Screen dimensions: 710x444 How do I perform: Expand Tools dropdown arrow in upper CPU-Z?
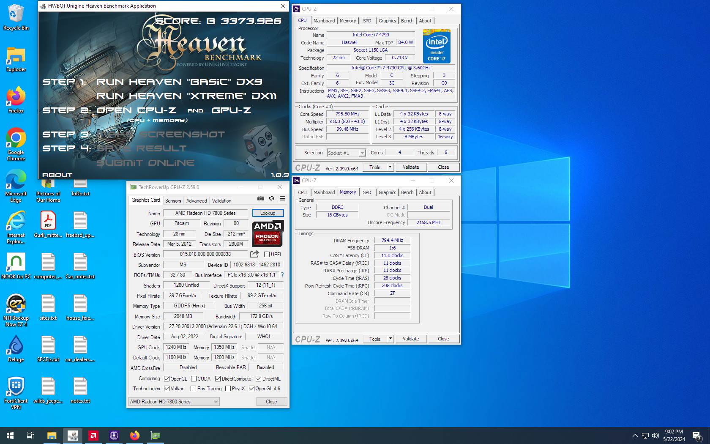point(390,167)
